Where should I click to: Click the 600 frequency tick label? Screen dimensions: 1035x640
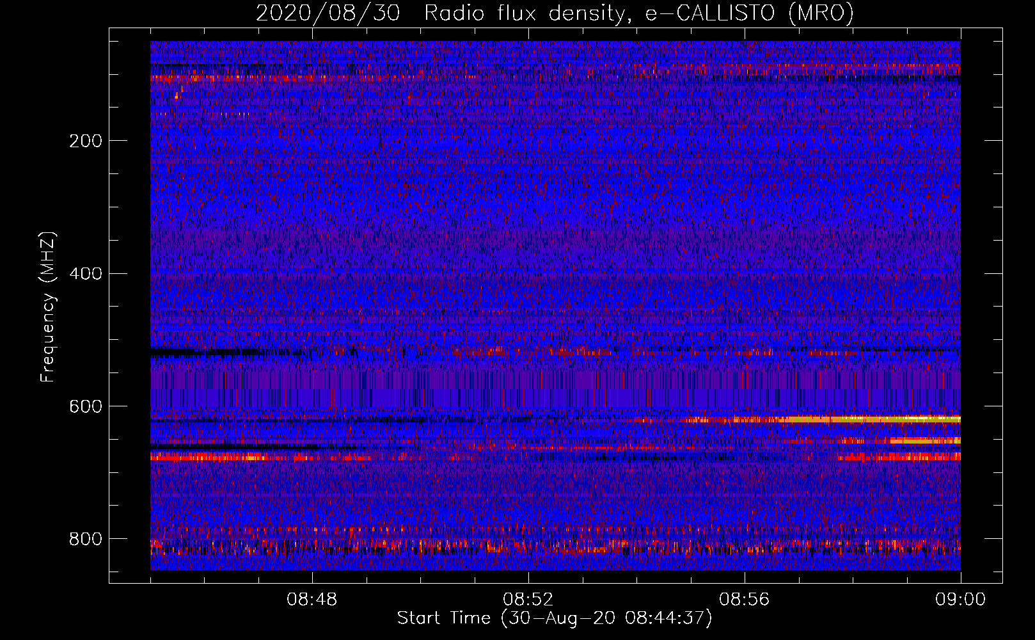coord(85,407)
